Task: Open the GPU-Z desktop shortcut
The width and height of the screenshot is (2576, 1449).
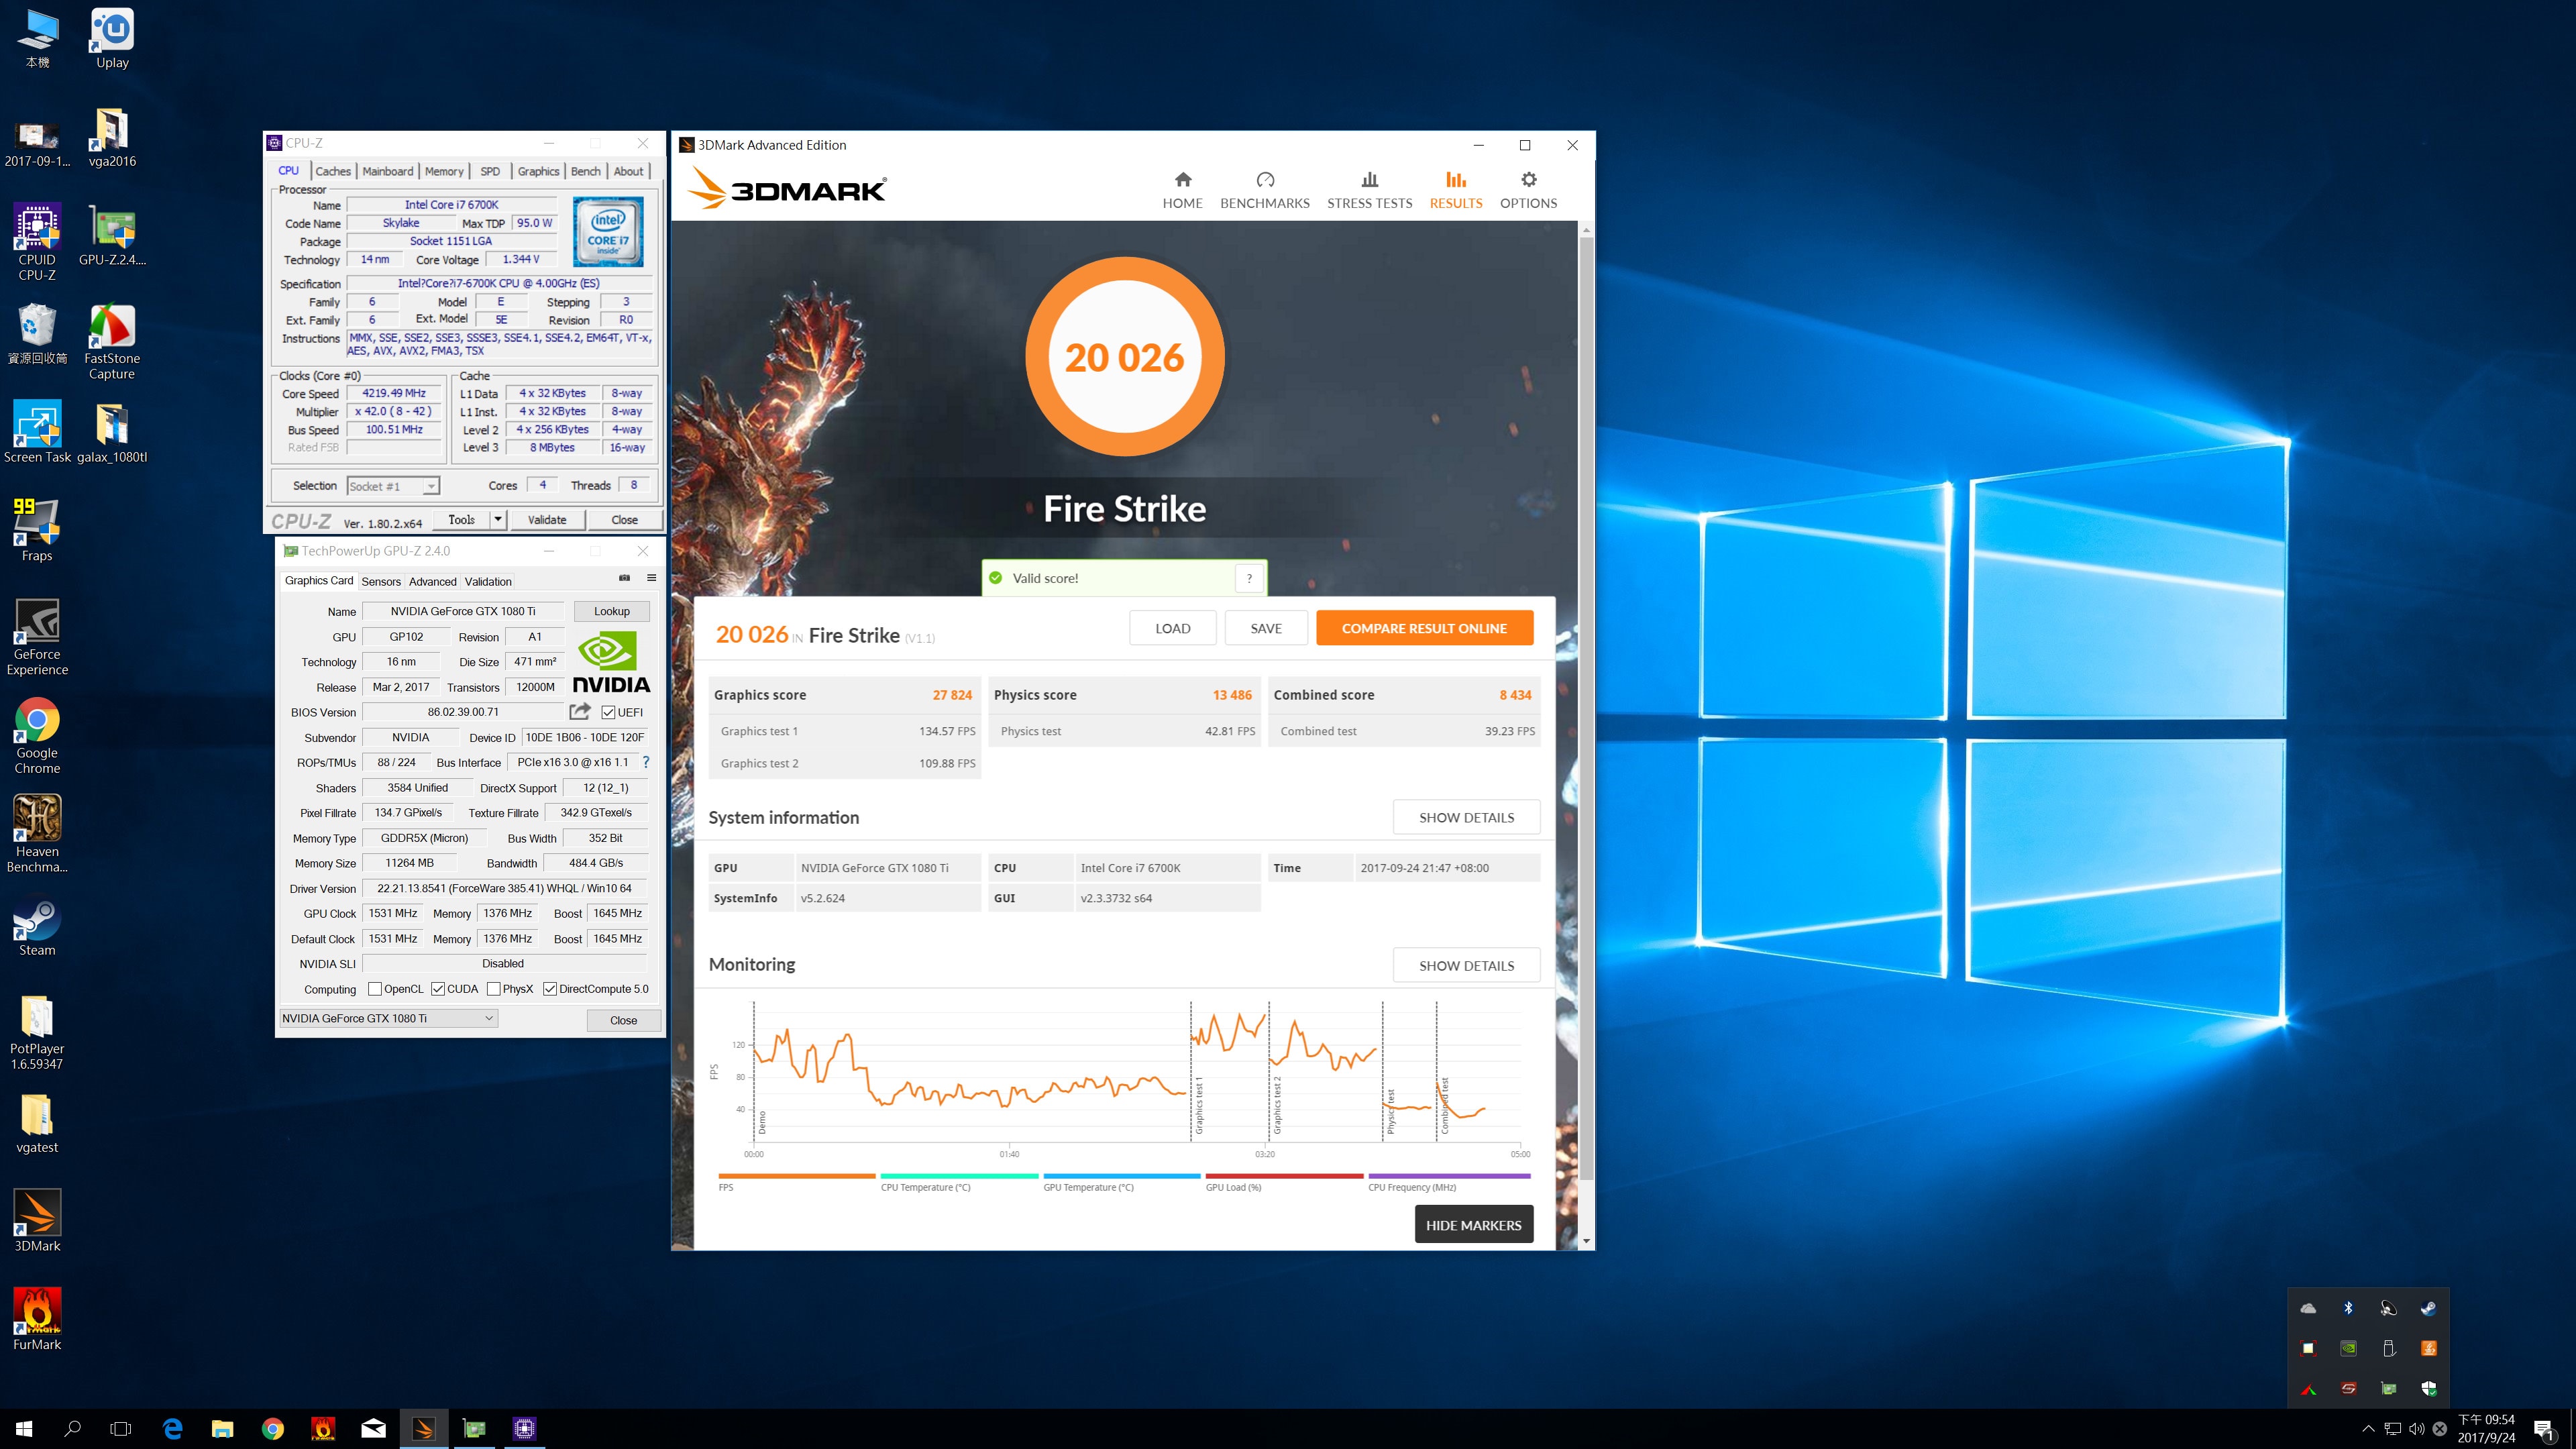Action: click(112, 235)
